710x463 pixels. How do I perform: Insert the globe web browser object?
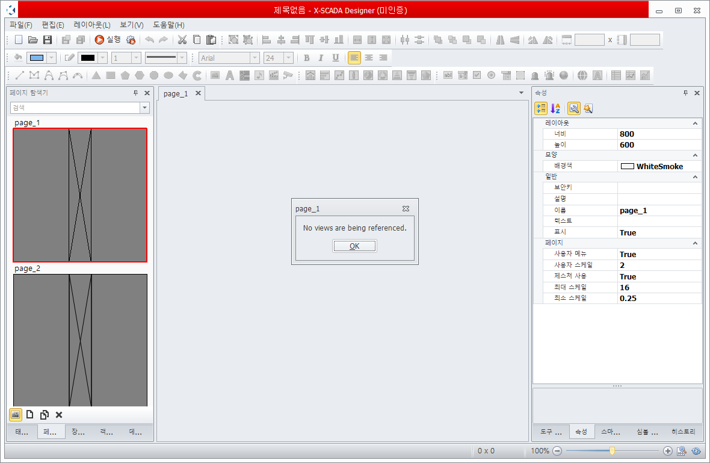click(582, 75)
